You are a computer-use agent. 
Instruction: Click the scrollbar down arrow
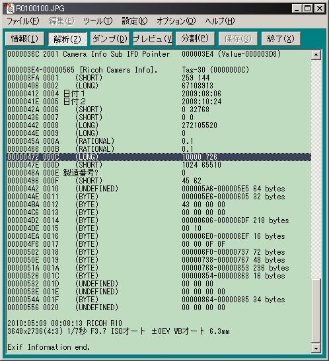click(316, 348)
